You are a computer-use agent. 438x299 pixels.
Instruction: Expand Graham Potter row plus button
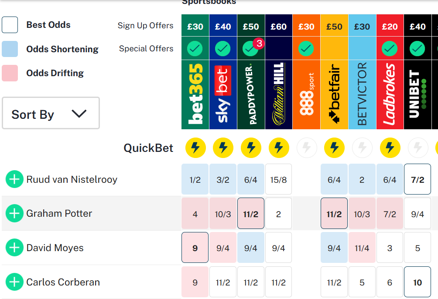14,213
